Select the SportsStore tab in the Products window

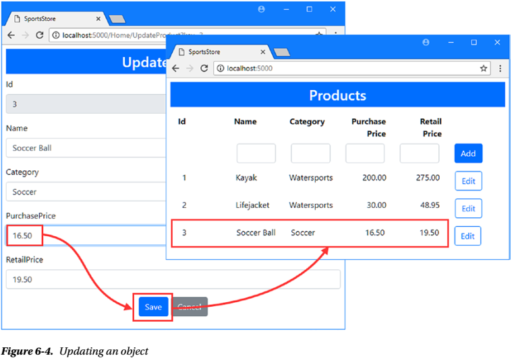pos(220,52)
